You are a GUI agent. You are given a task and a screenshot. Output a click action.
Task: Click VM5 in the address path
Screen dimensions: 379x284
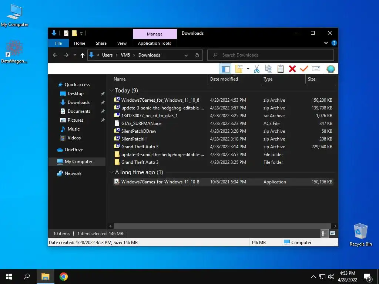125,55
